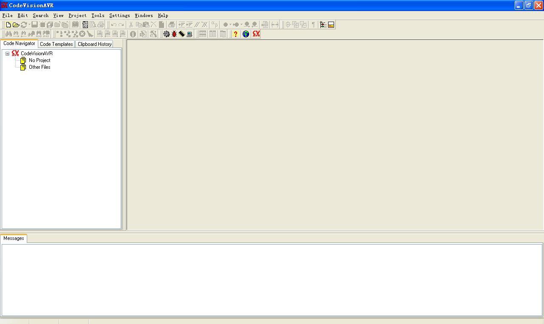
Task: Open the Search menu
Action: click(40, 15)
